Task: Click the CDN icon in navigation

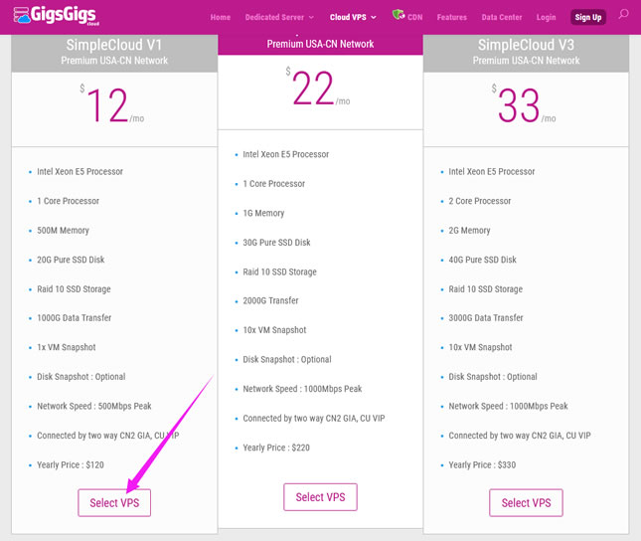Action: click(x=398, y=15)
